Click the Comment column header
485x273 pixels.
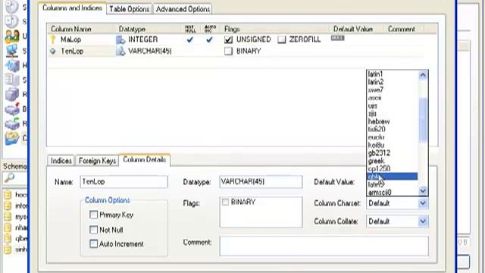(401, 29)
